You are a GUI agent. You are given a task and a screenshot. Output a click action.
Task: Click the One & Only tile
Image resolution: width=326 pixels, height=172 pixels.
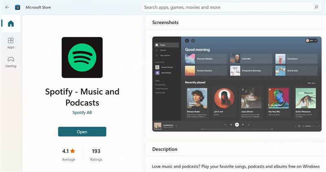[x=297, y=71]
